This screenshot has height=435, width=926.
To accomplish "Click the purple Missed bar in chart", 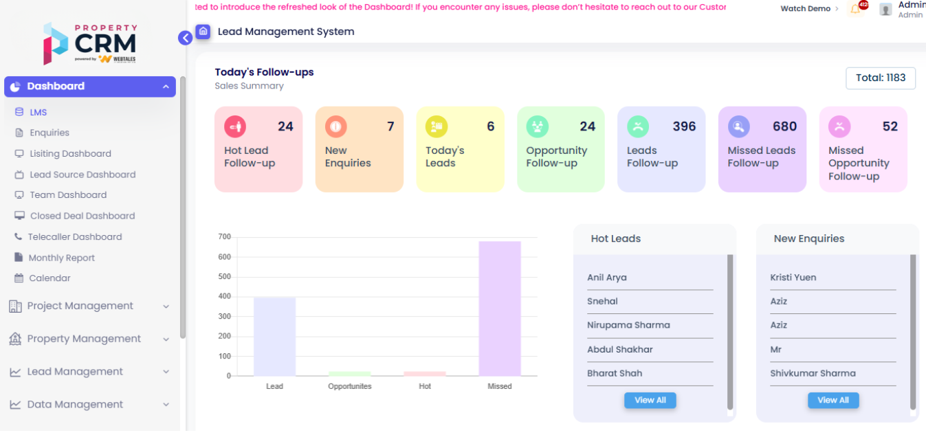I will click(500, 309).
